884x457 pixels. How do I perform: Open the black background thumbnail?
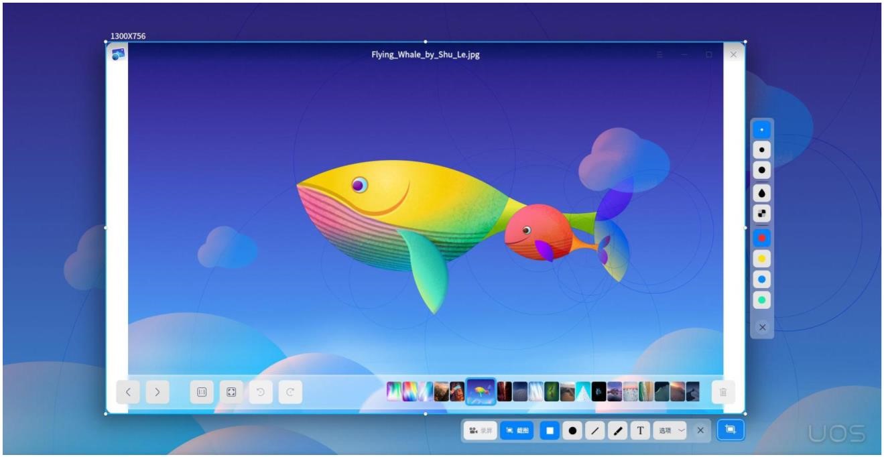[x=598, y=392]
